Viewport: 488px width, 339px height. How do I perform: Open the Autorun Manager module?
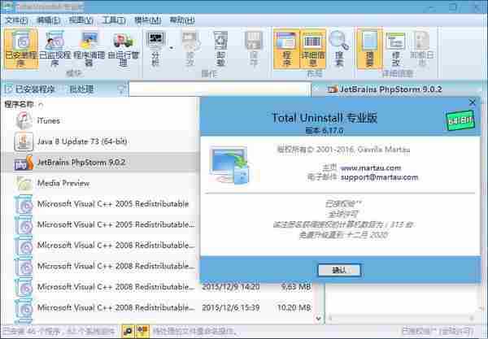coord(124,49)
